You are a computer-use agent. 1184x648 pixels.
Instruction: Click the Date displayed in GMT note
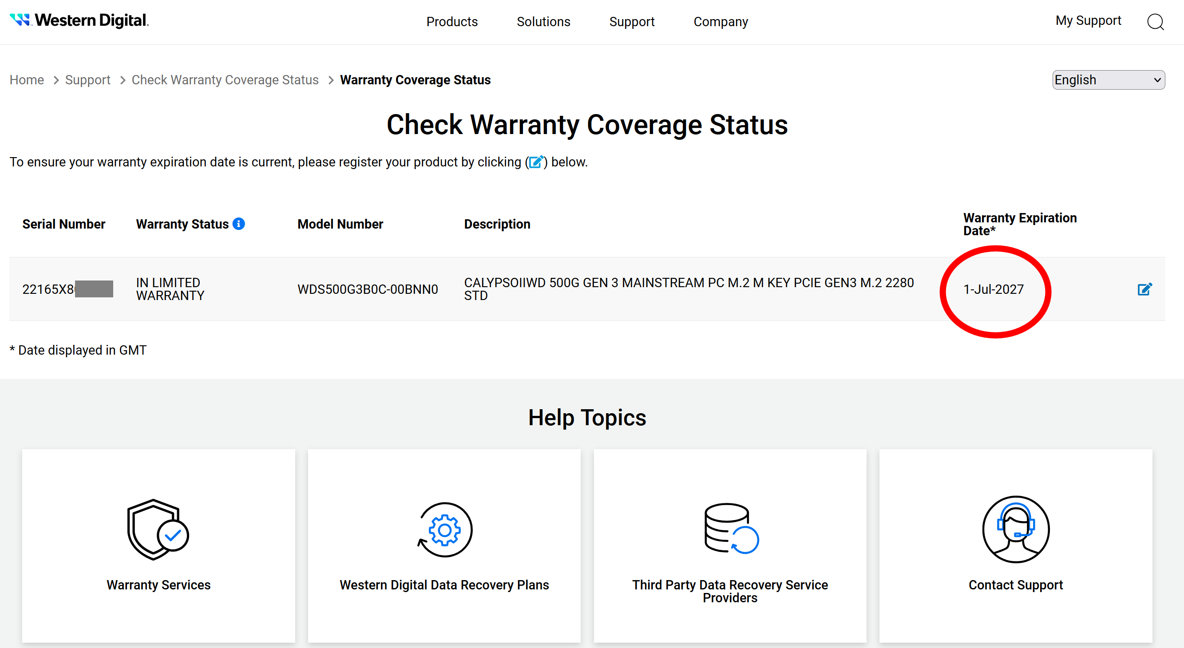(78, 350)
